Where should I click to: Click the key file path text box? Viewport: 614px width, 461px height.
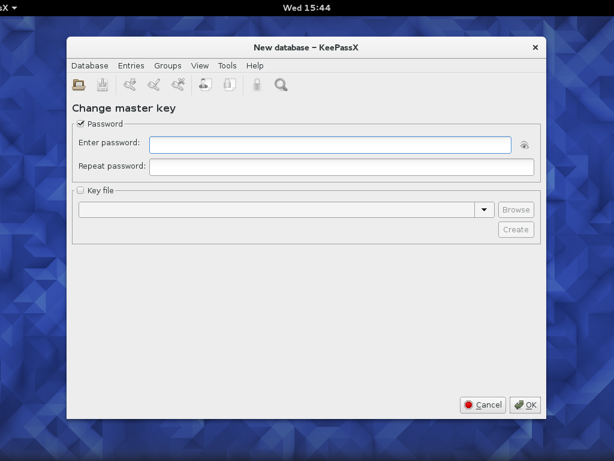click(x=277, y=209)
